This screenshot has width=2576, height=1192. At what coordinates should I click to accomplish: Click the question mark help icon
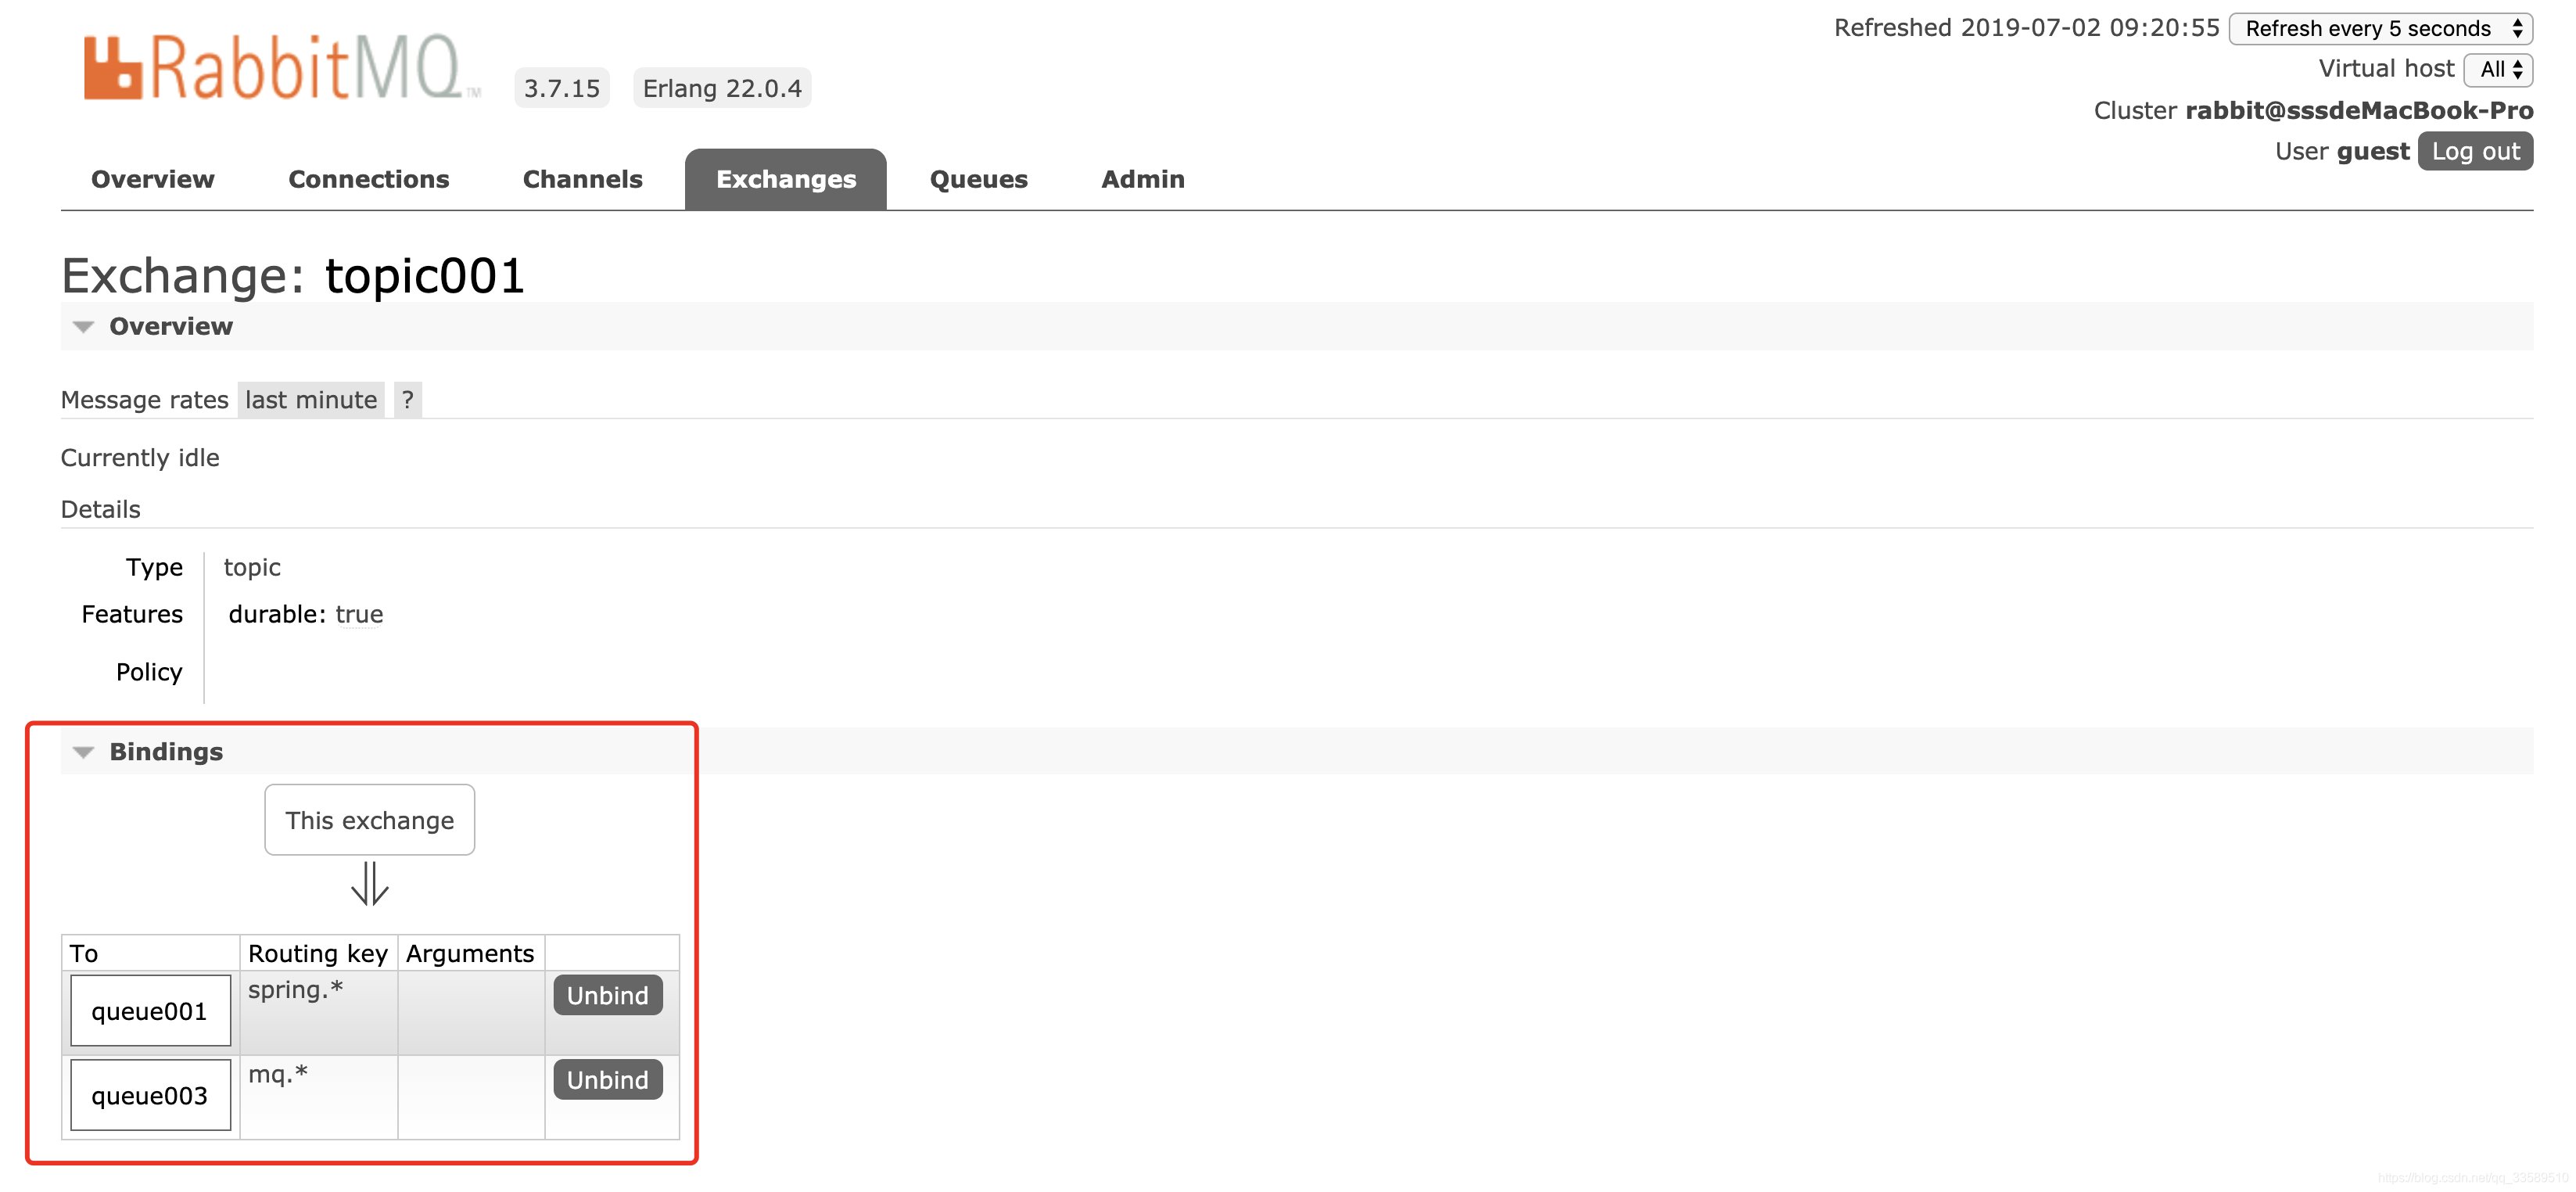(407, 400)
